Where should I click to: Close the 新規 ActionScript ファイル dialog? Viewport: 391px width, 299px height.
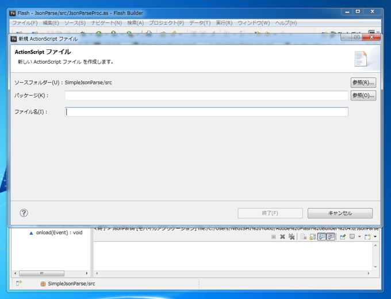point(371,37)
